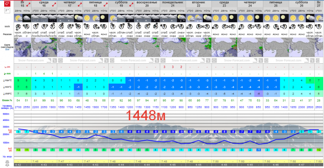Open воскресенье 20 snowfall map thumbnail
Viewport: 324px width, 168px height.
point(147,48)
